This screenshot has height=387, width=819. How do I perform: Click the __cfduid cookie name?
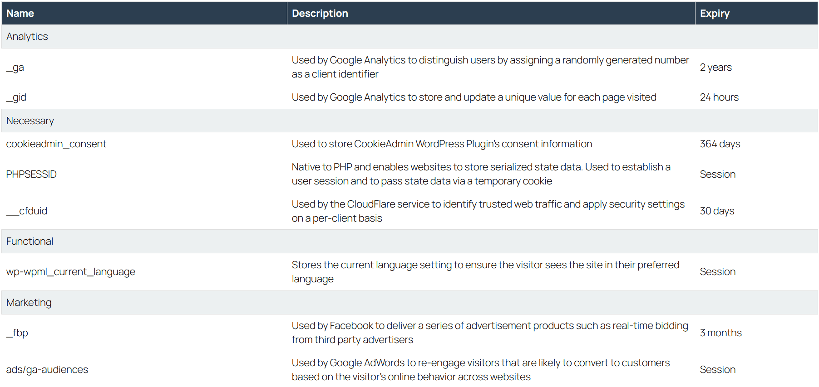pyautogui.click(x=27, y=211)
